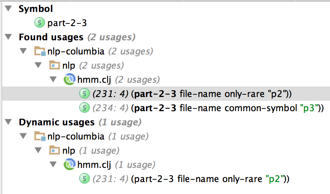Click the symbol icon on the line 234 usage

[85, 108]
